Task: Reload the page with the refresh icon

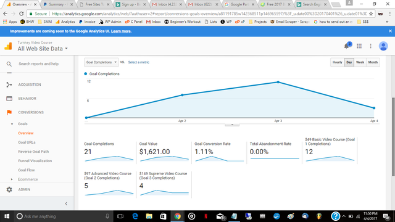Action: click(22, 14)
